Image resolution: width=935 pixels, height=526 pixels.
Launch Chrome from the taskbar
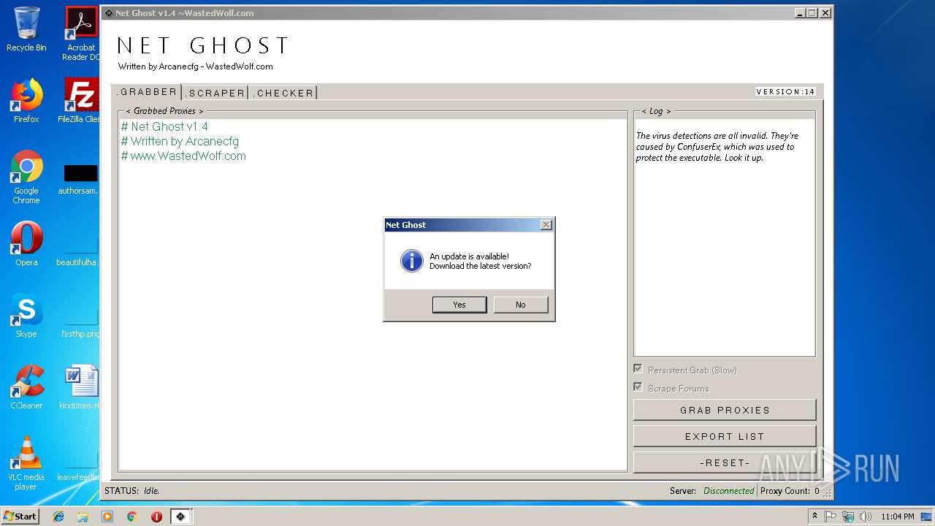[x=131, y=517]
